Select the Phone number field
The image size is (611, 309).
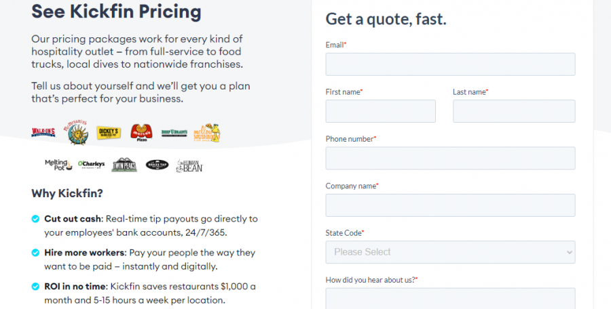[x=450, y=158]
